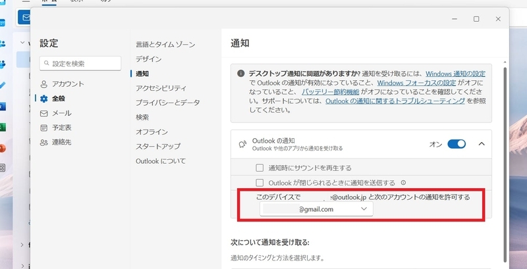
Task: Open デザイン settings
Action: [149, 59]
